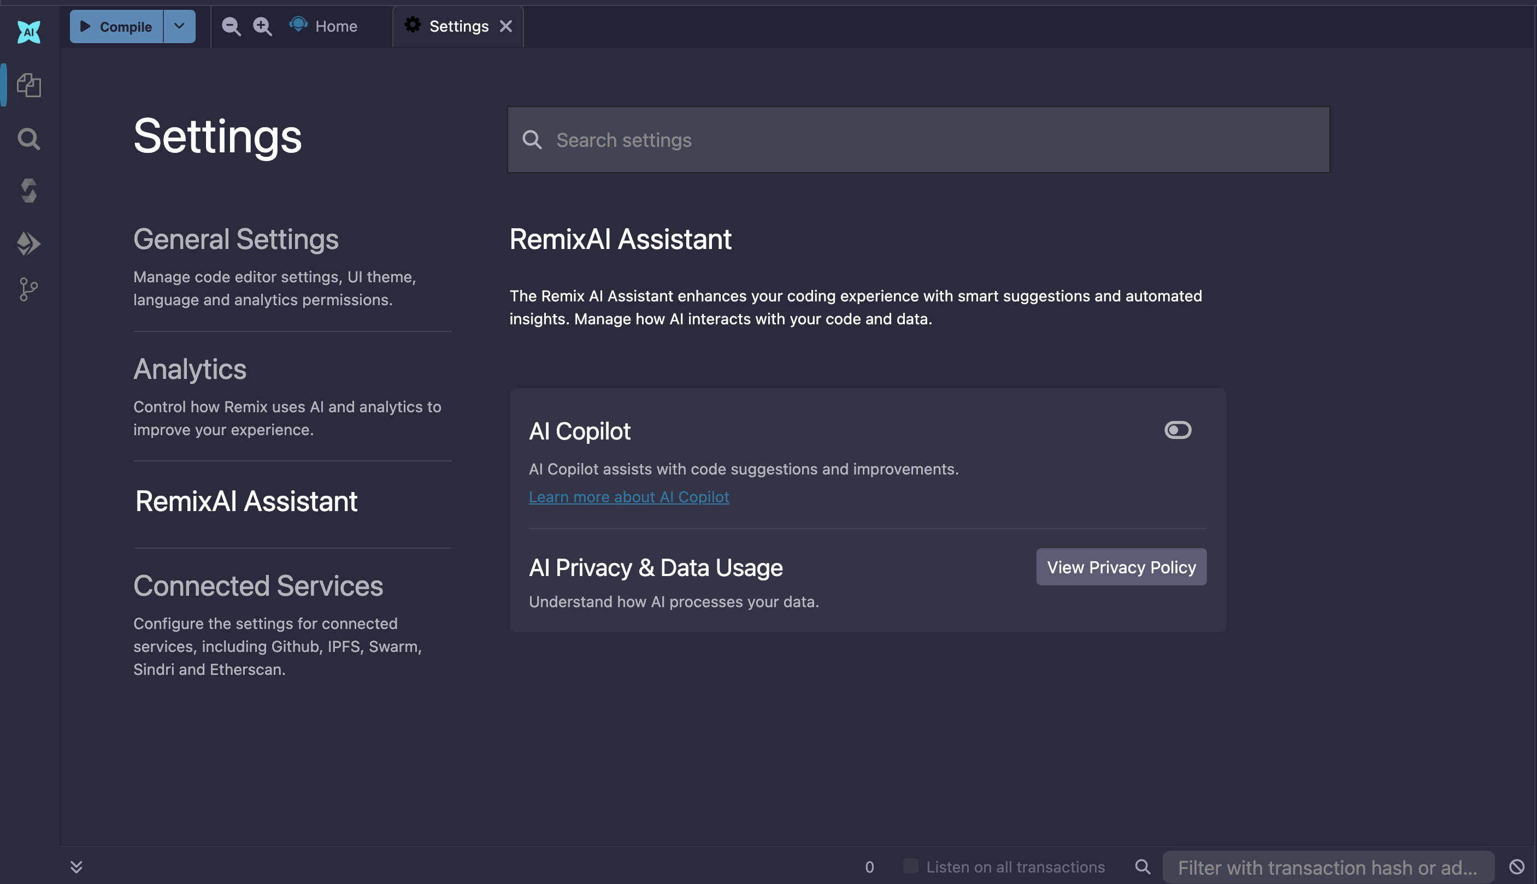This screenshot has width=1537, height=884.
Task: Open Deploy & Run transactions icon
Action: point(28,244)
